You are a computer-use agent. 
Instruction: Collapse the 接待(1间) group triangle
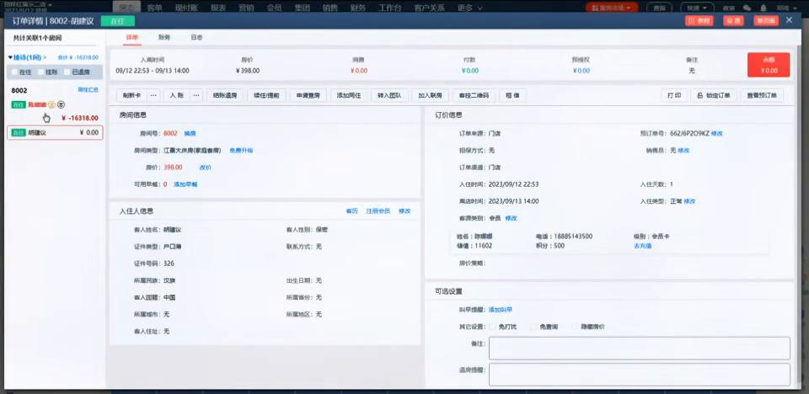11,57
